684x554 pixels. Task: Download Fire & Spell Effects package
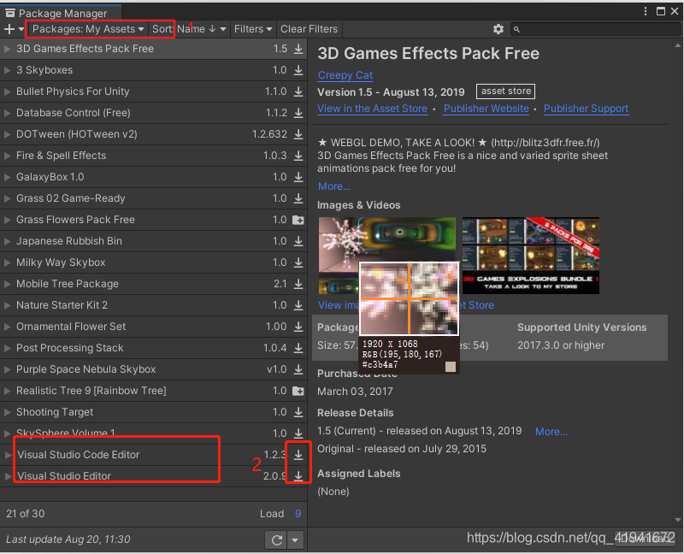pos(298,156)
